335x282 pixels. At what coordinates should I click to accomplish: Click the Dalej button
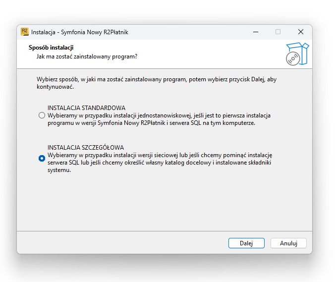246,243
